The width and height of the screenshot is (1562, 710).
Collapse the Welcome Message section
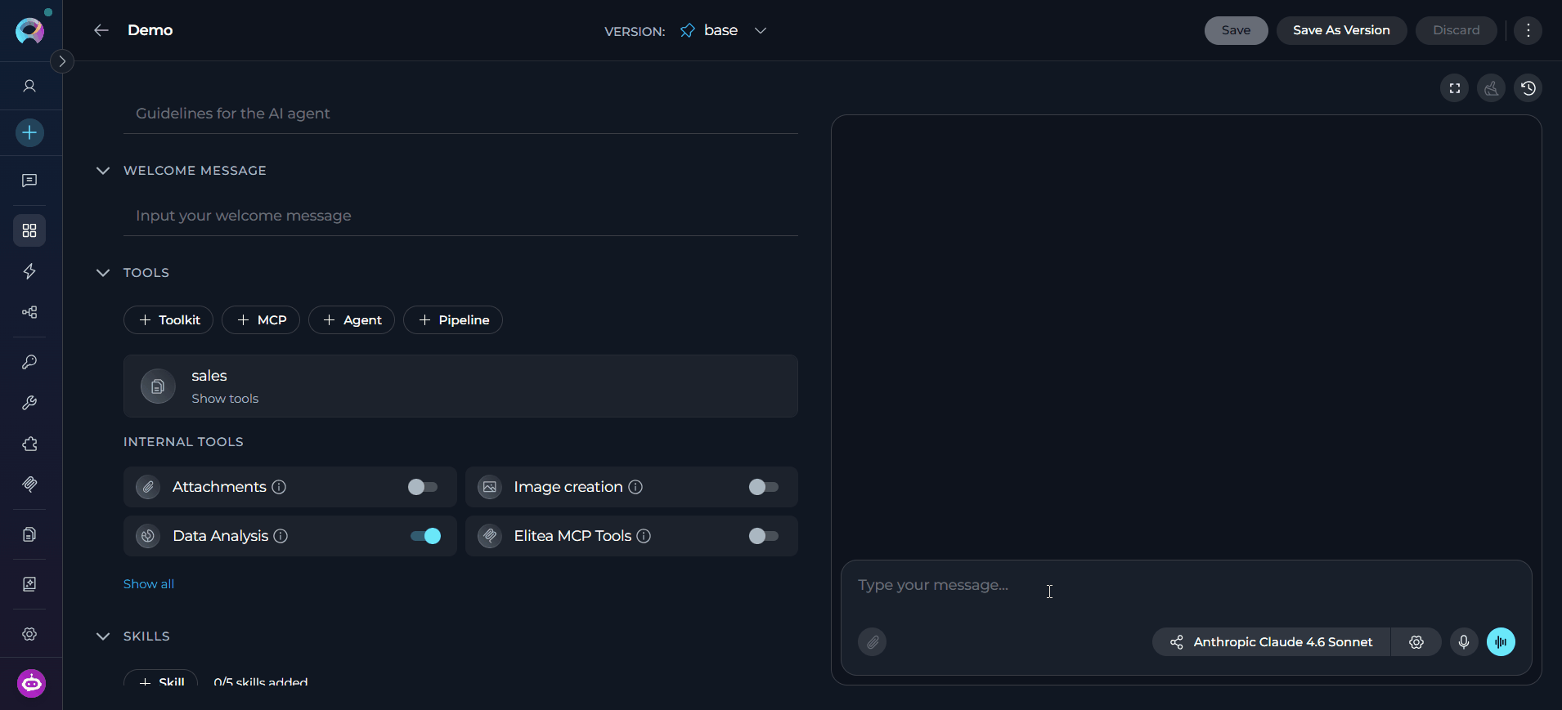click(x=103, y=170)
